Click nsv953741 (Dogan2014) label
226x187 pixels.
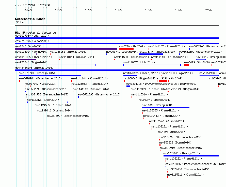(x=122, y=52)
